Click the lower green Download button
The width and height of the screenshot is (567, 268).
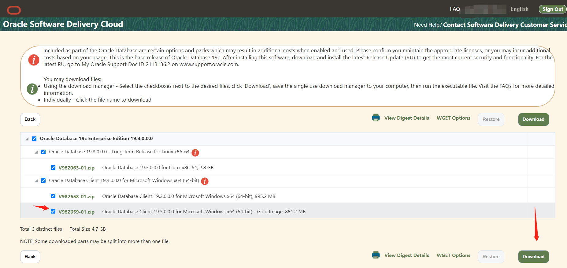point(533,257)
